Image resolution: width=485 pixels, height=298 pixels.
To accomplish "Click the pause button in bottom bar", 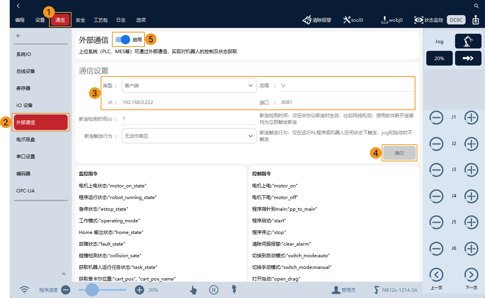I will click(213, 290).
